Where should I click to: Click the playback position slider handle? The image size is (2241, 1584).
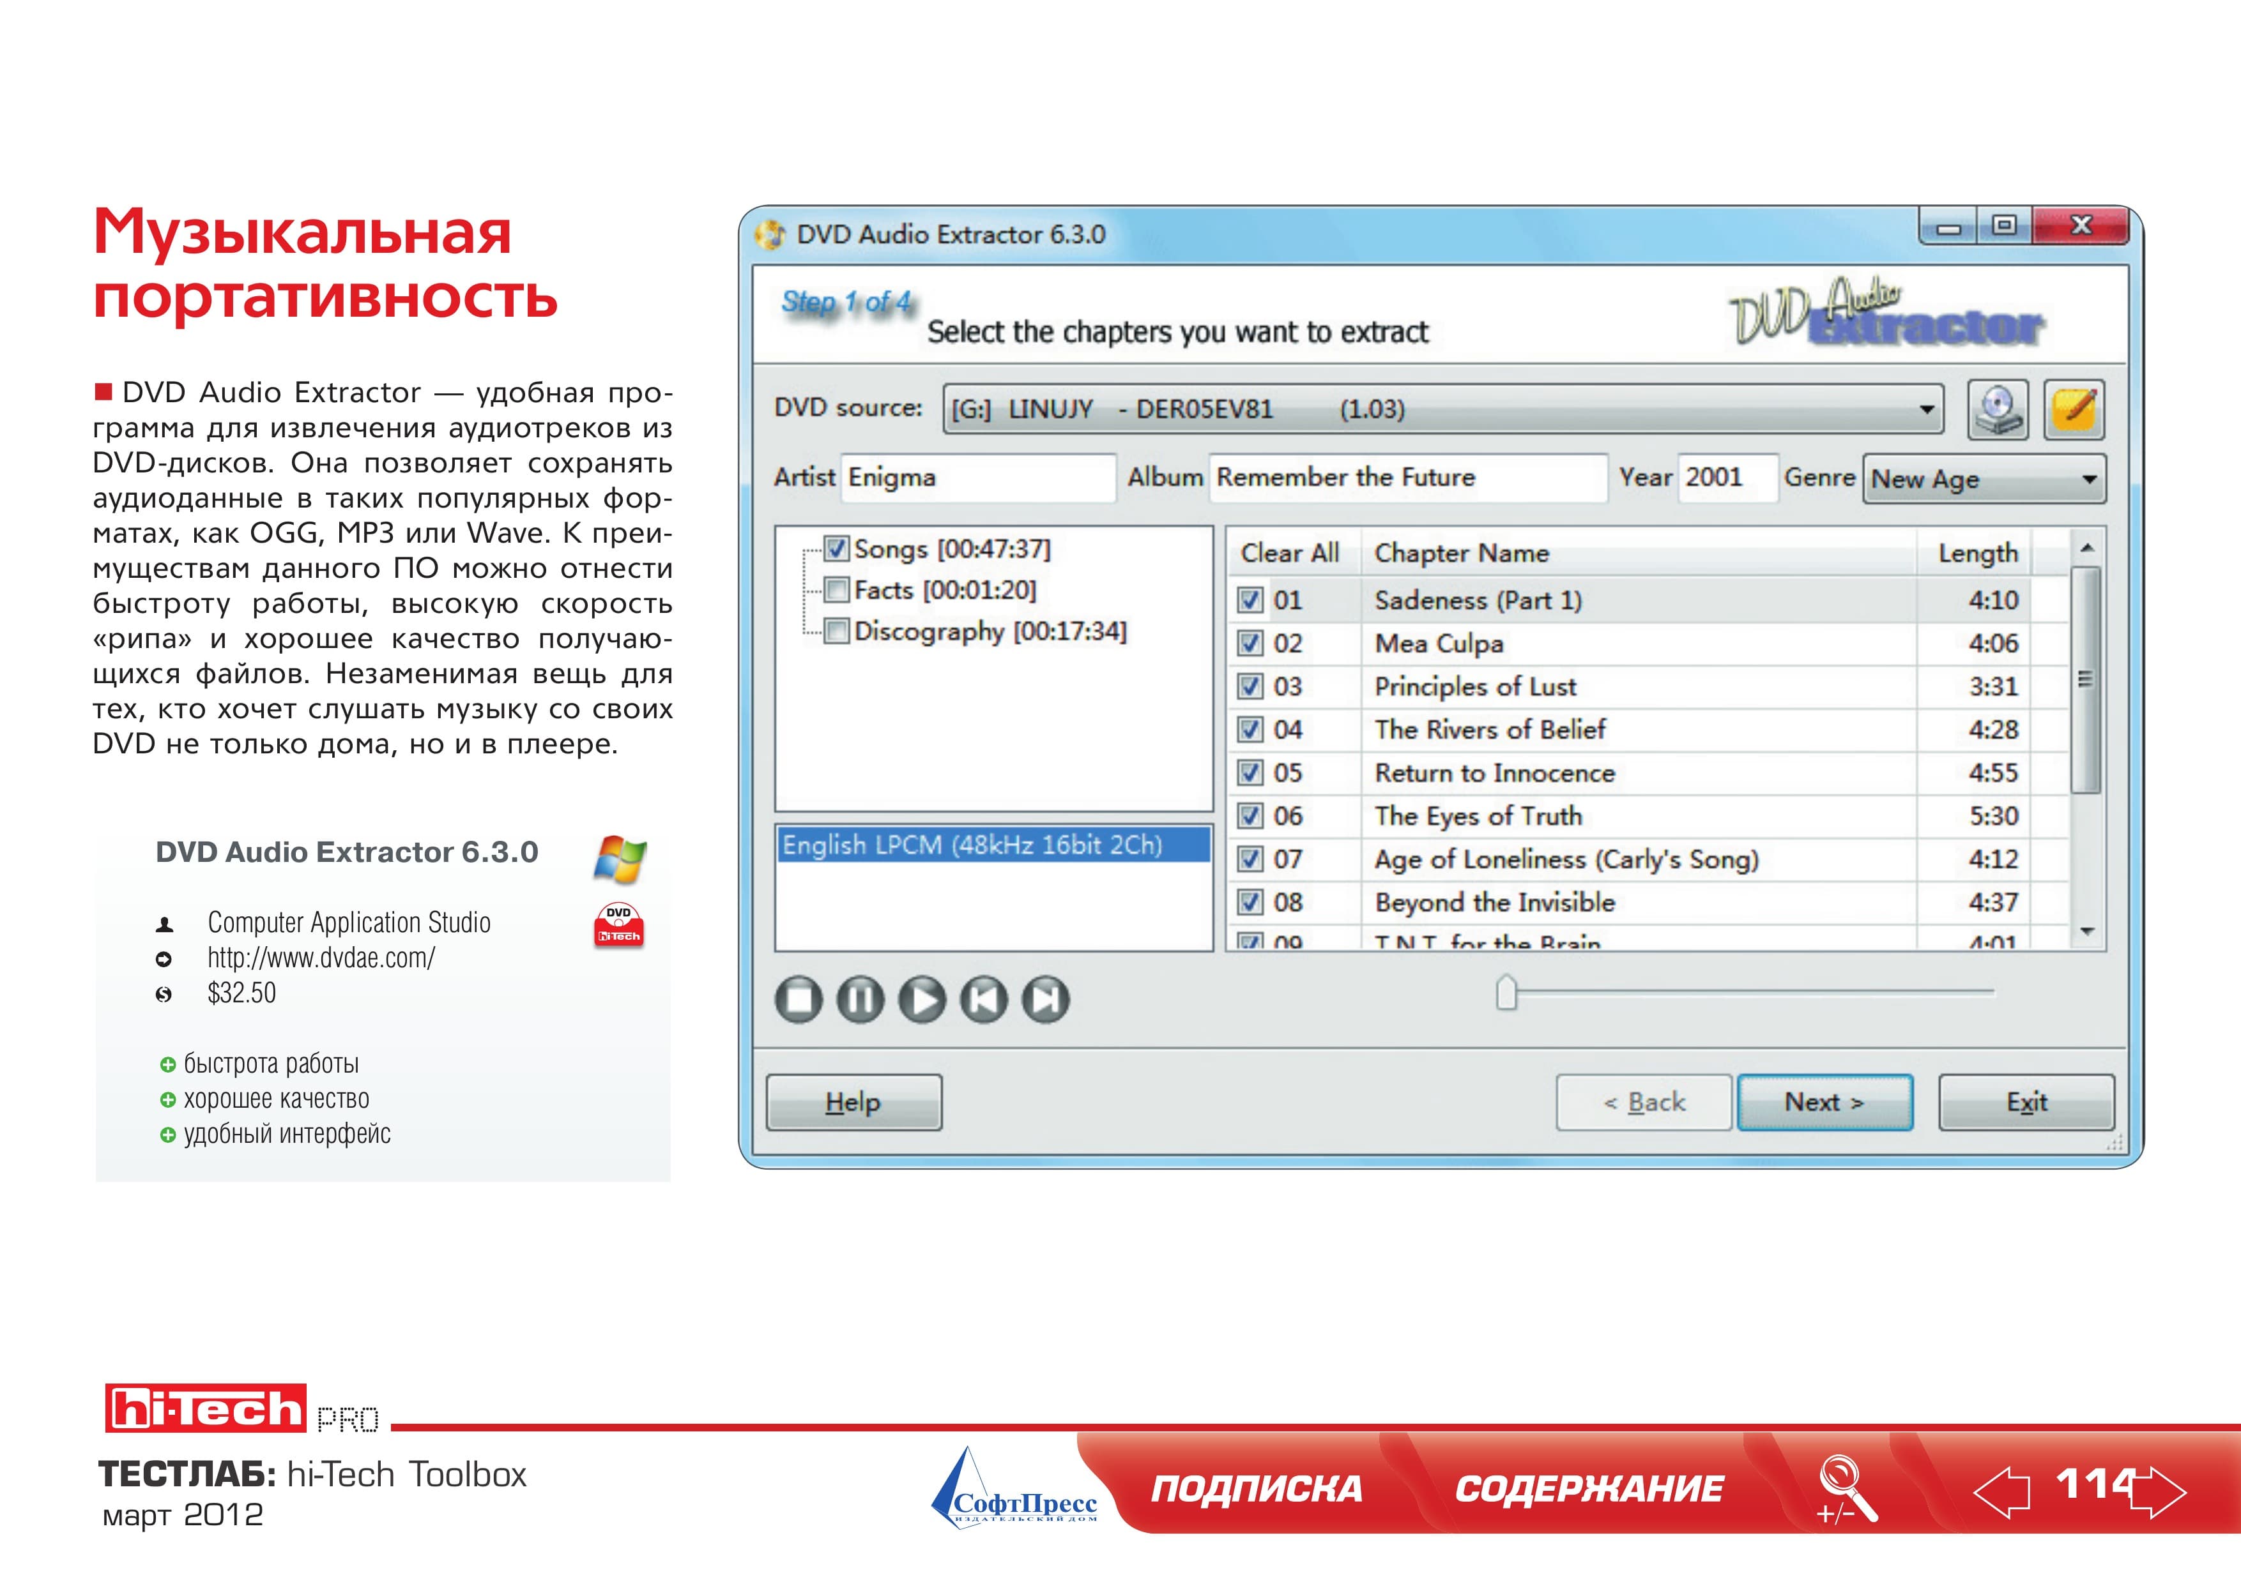click(x=1507, y=993)
